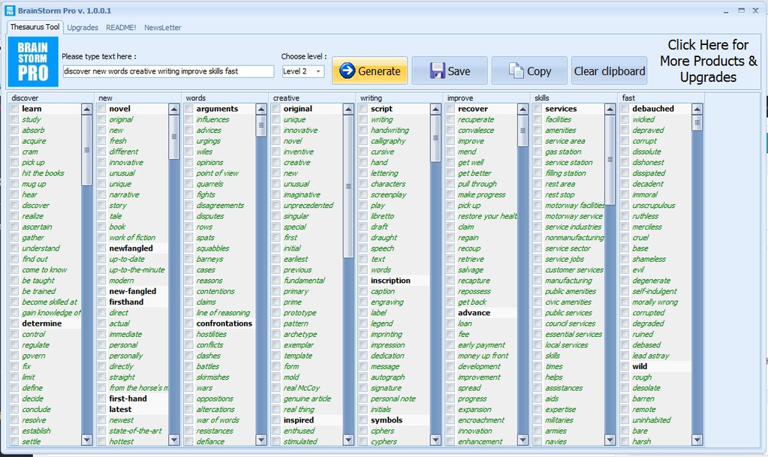Check the 'determine' checkbox

click(15, 323)
